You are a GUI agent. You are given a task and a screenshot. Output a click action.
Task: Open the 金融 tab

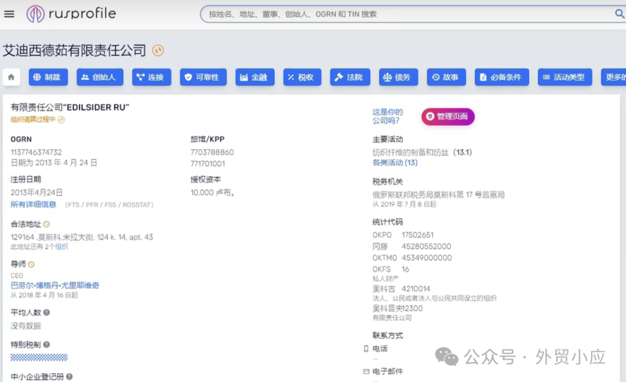click(x=254, y=77)
